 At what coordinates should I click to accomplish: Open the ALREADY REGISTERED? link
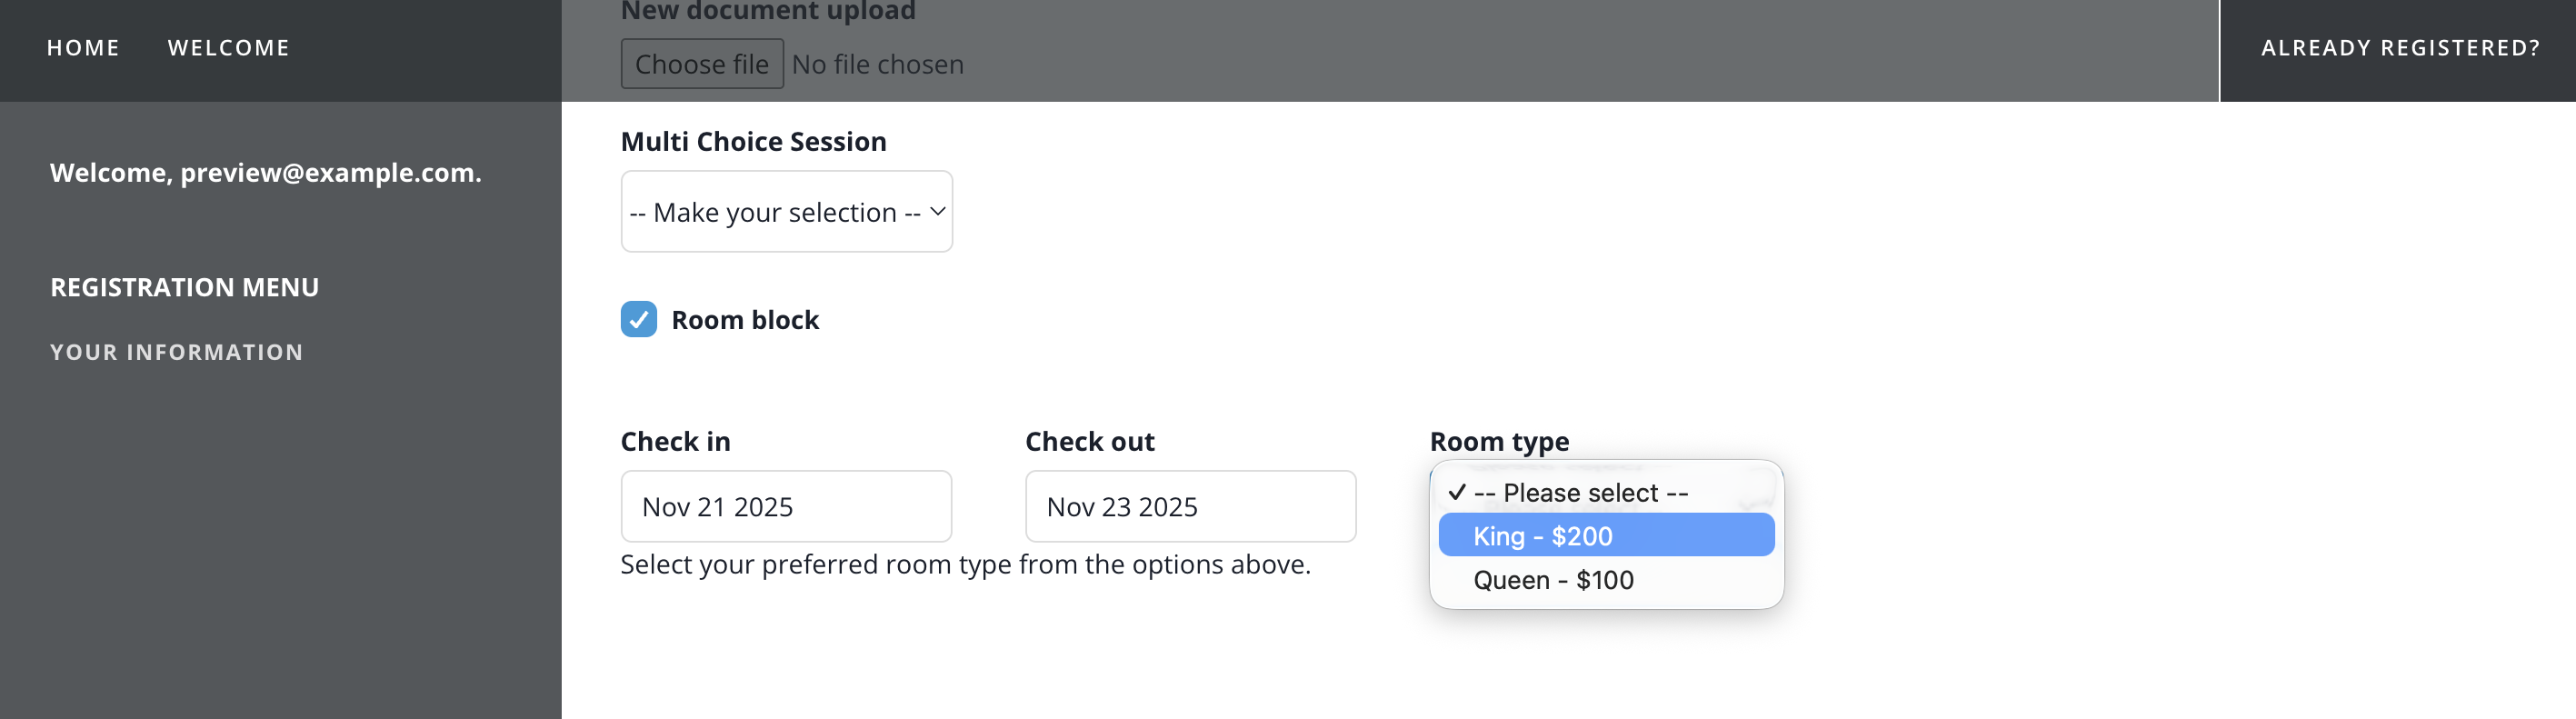pyautogui.click(x=2399, y=48)
